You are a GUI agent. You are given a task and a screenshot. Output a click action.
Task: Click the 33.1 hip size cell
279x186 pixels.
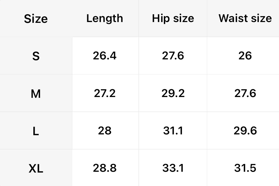tap(173, 168)
